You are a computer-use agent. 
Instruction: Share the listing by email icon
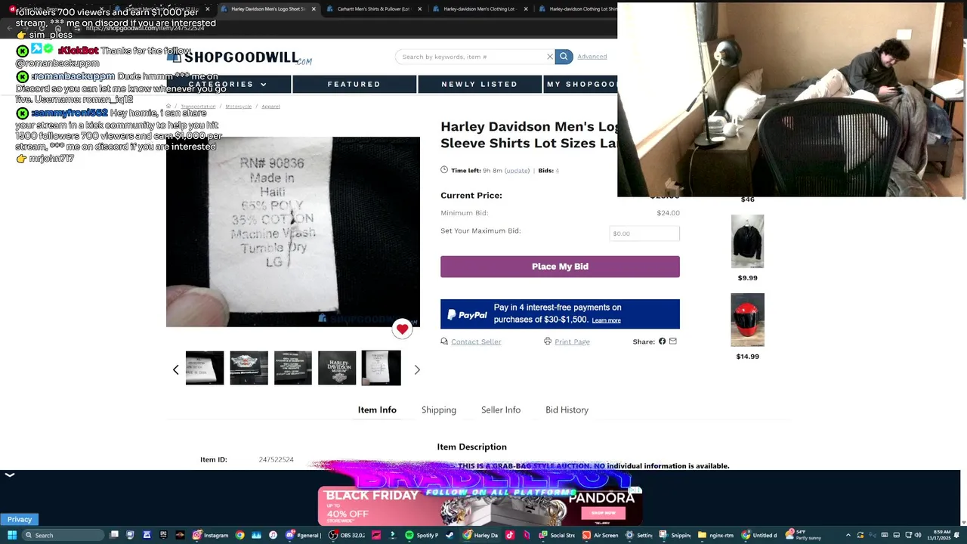pyautogui.click(x=673, y=342)
